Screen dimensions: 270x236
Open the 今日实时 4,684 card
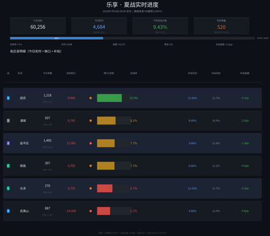(99, 25)
